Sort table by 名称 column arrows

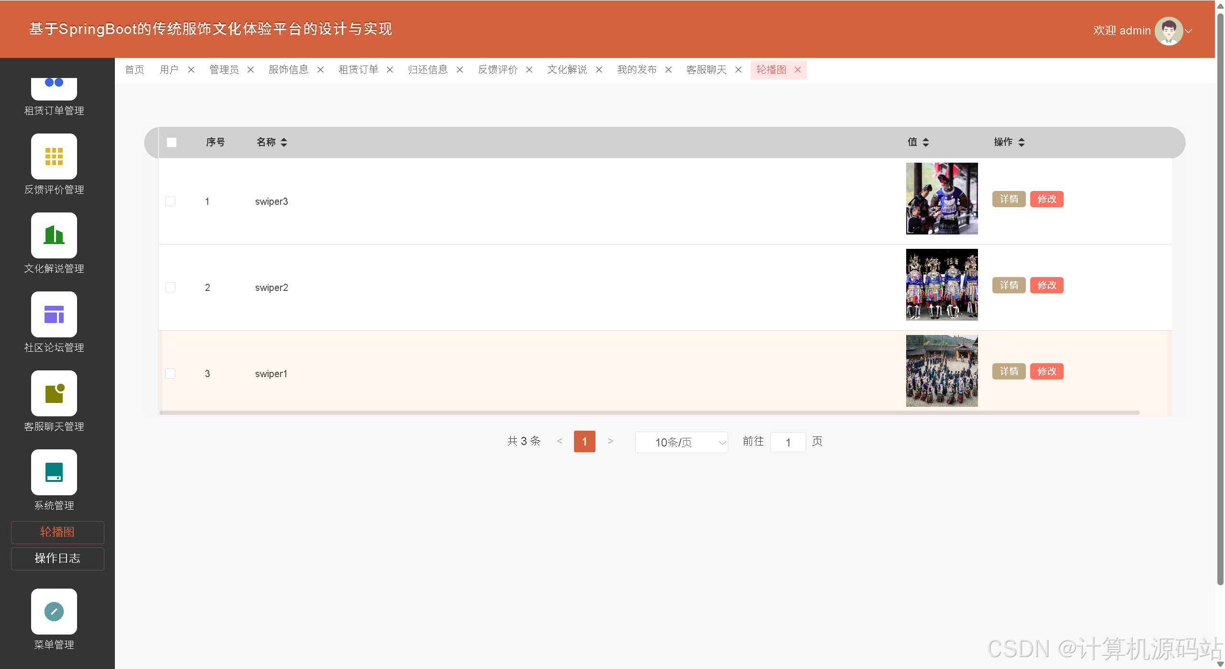click(x=284, y=142)
